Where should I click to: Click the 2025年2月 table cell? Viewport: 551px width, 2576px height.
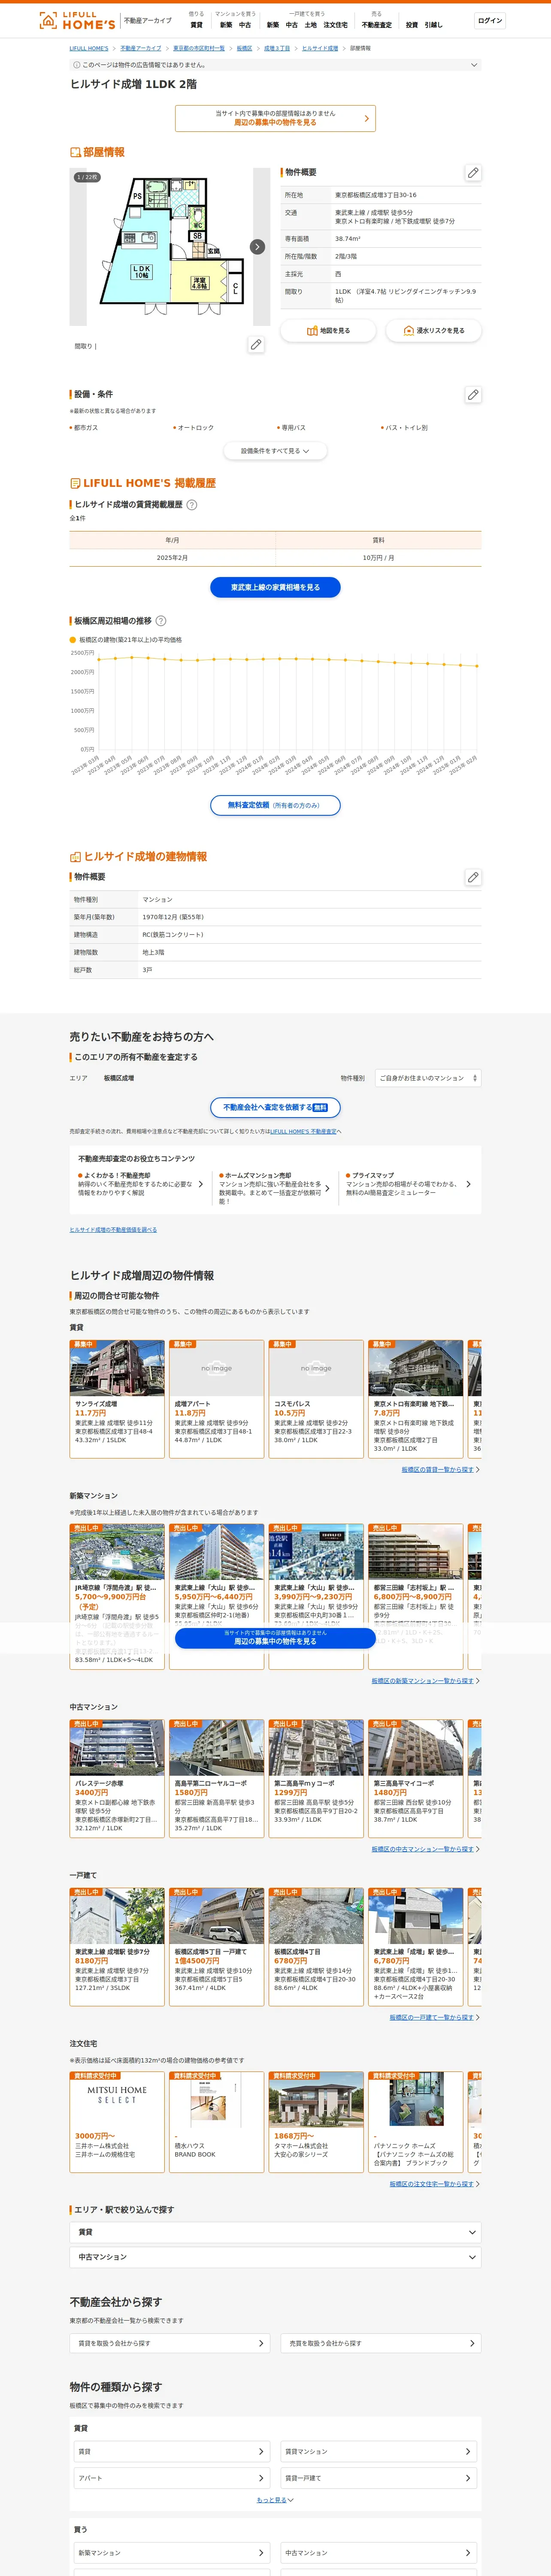point(172,558)
